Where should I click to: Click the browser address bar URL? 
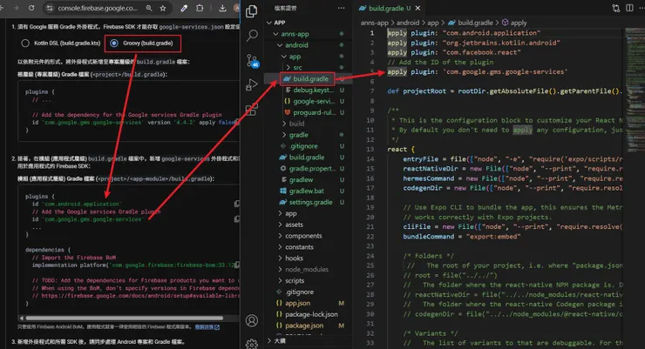point(98,8)
